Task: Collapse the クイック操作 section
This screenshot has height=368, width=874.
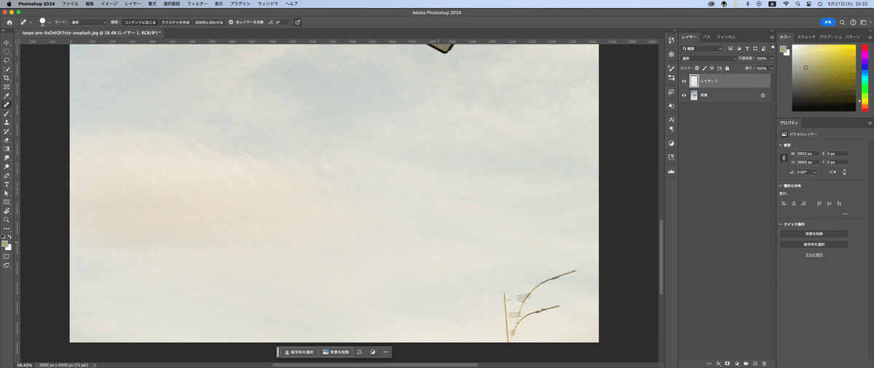Action: (x=781, y=224)
